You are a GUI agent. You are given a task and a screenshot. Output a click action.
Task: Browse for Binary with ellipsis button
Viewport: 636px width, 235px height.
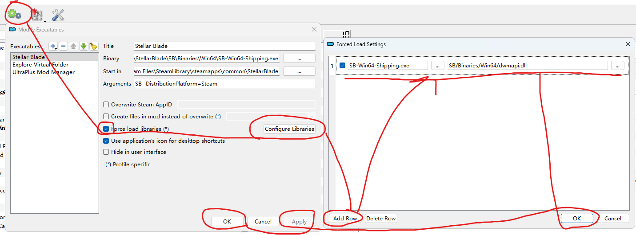click(x=299, y=59)
